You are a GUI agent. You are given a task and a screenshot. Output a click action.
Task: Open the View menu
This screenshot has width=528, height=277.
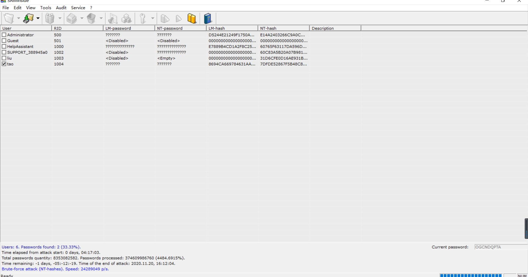(x=31, y=8)
